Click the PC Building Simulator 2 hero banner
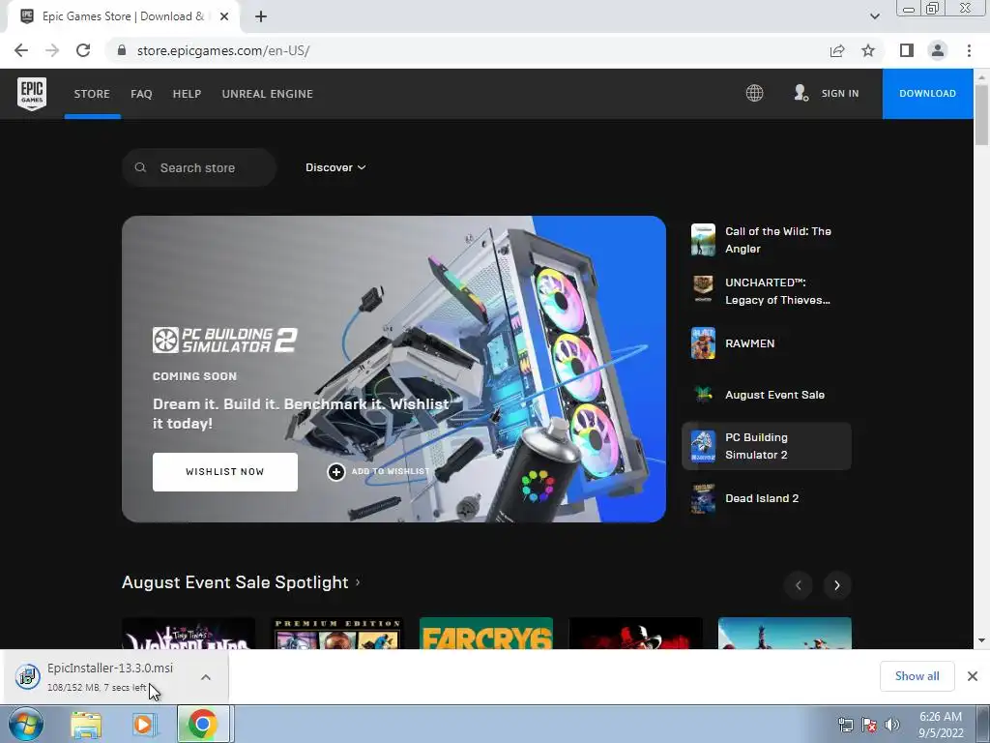 coord(394,369)
